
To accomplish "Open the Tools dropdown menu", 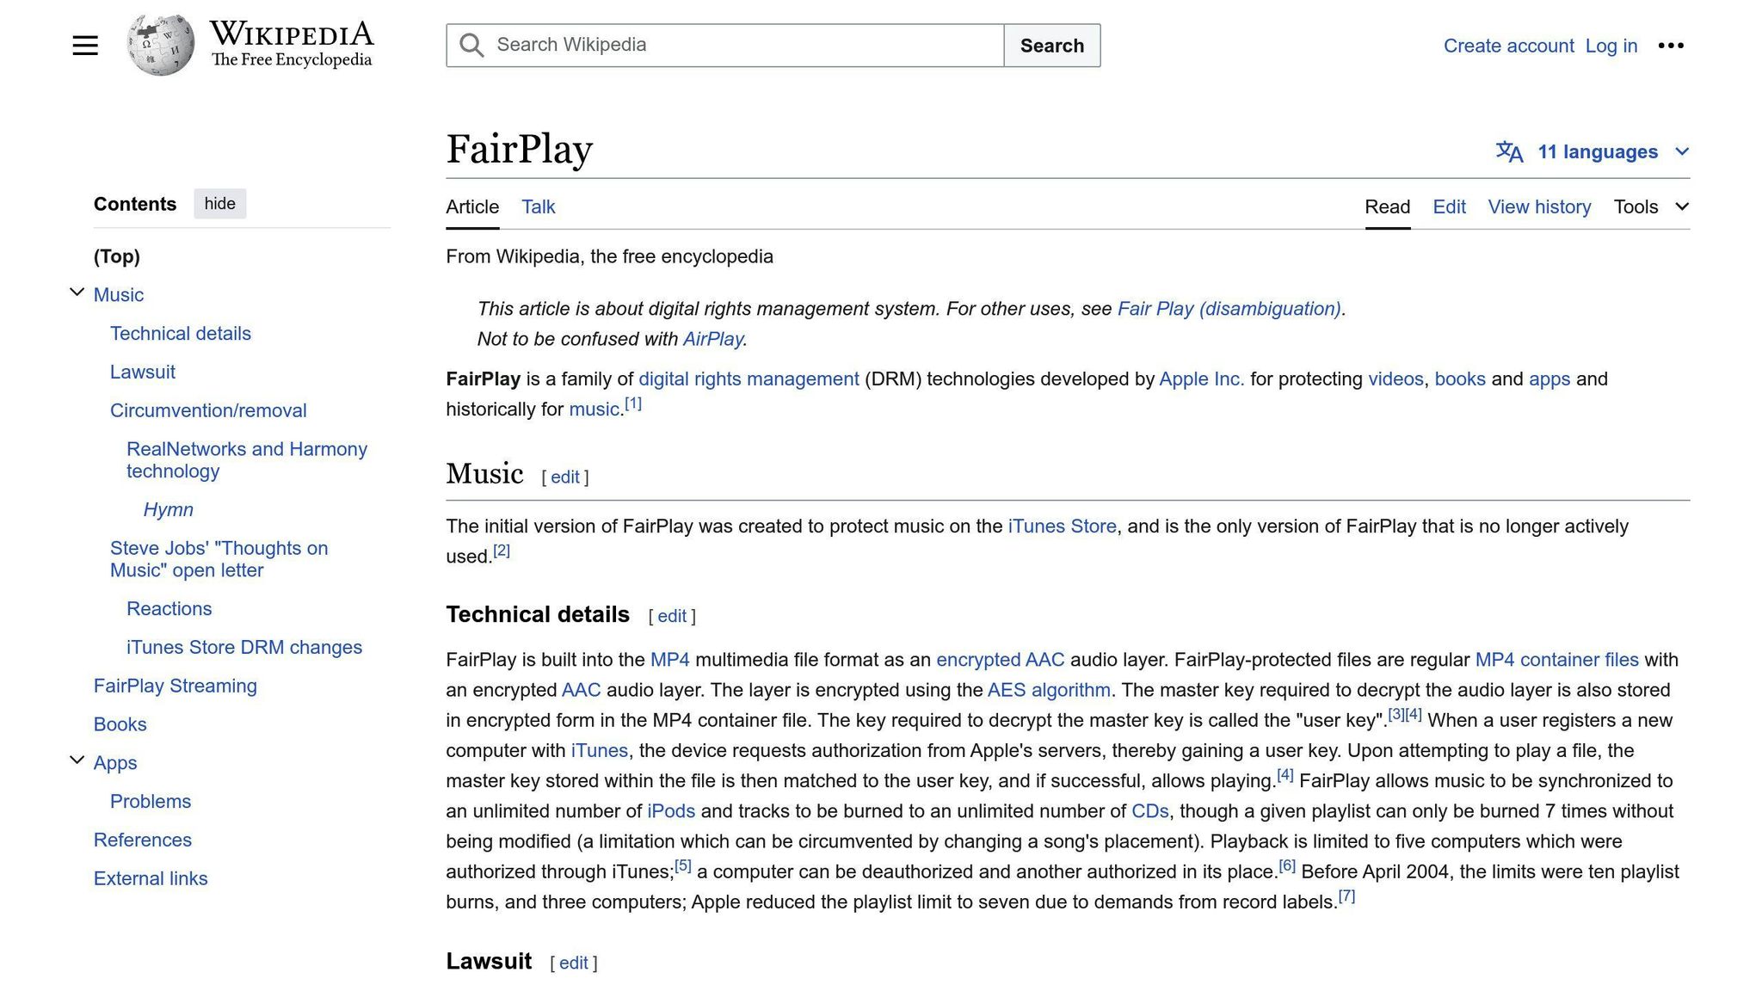I will [x=1651, y=206].
